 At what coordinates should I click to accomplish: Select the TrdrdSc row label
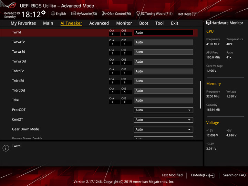[18, 71]
